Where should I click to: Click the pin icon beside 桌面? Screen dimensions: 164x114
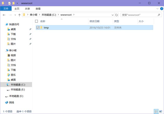click(x=30, y=29)
